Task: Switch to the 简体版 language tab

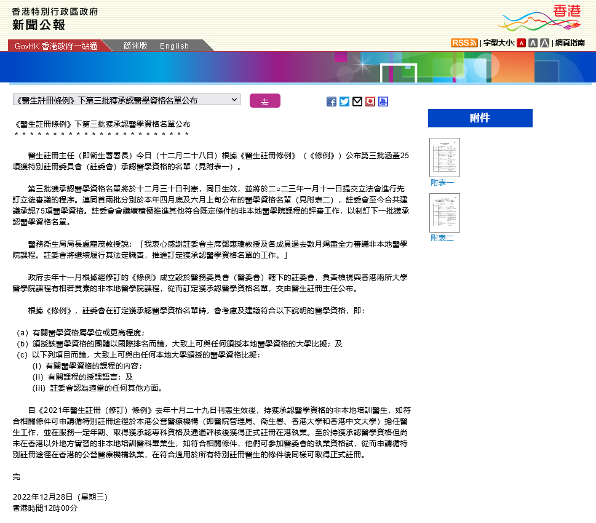Action: [x=135, y=46]
